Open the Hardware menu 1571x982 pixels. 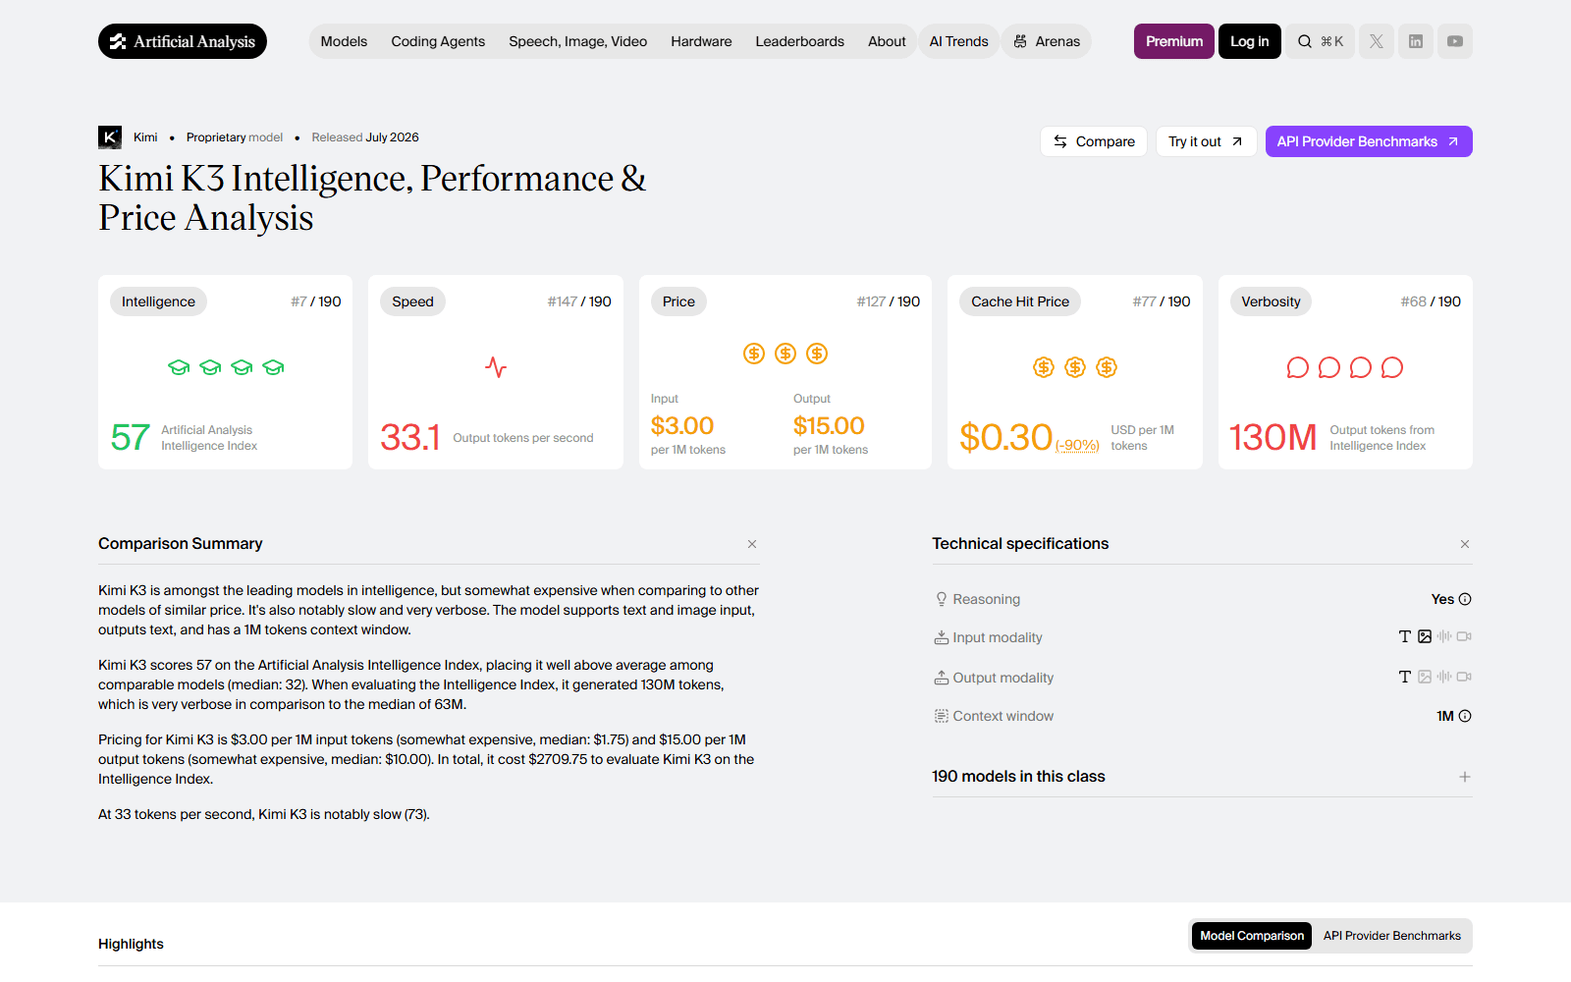(x=701, y=41)
